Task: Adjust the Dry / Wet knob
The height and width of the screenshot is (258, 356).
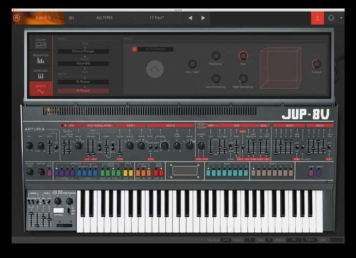Action: [192, 64]
